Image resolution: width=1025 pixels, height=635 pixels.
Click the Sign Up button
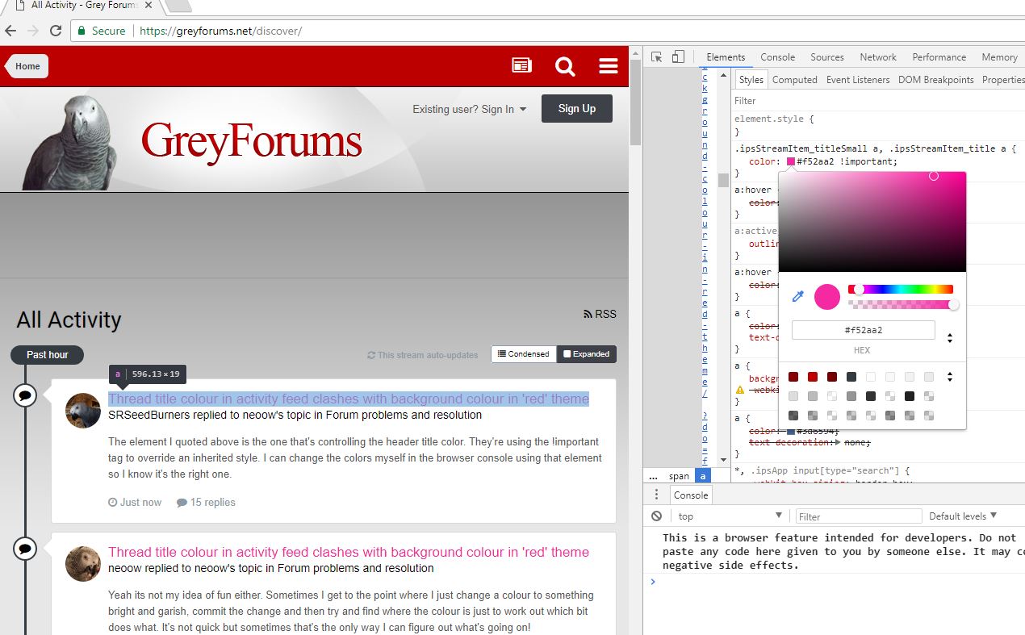[x=576, y=109]
